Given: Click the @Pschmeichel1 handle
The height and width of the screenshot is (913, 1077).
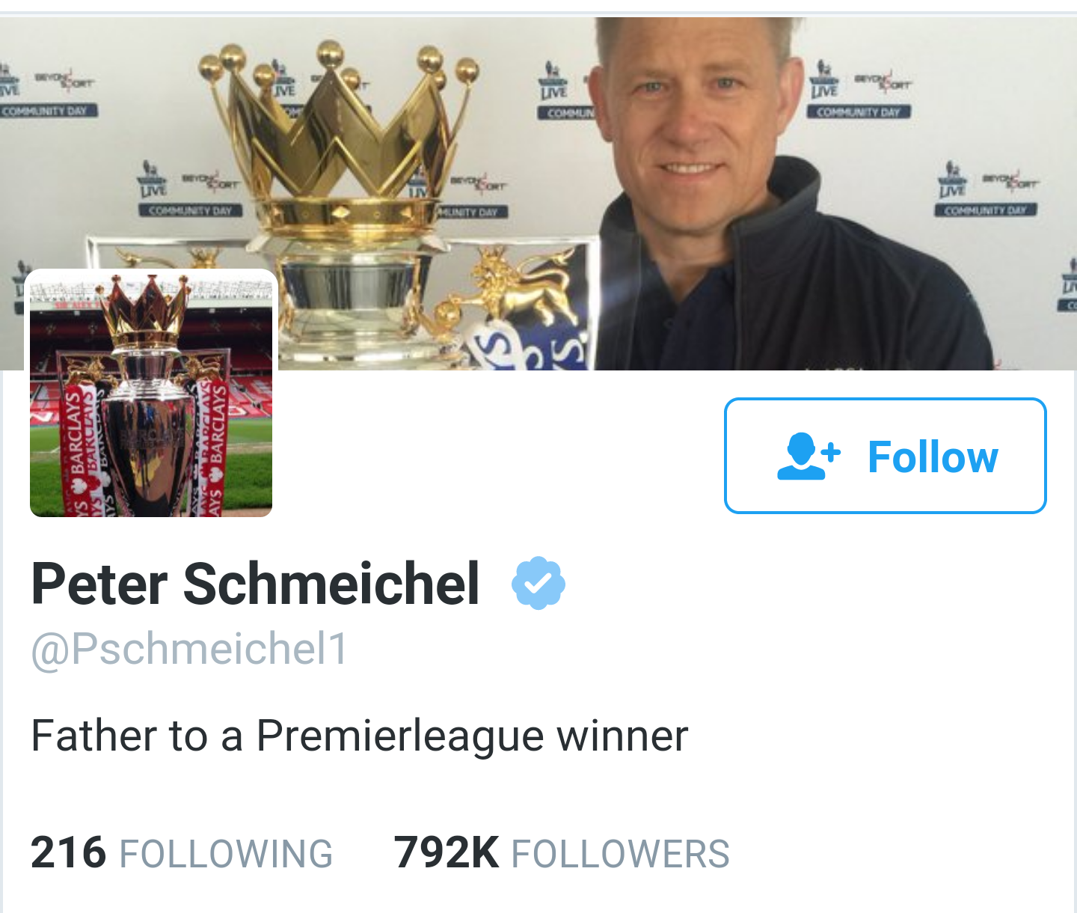Looking at the screenshot, I should point(189,648).
